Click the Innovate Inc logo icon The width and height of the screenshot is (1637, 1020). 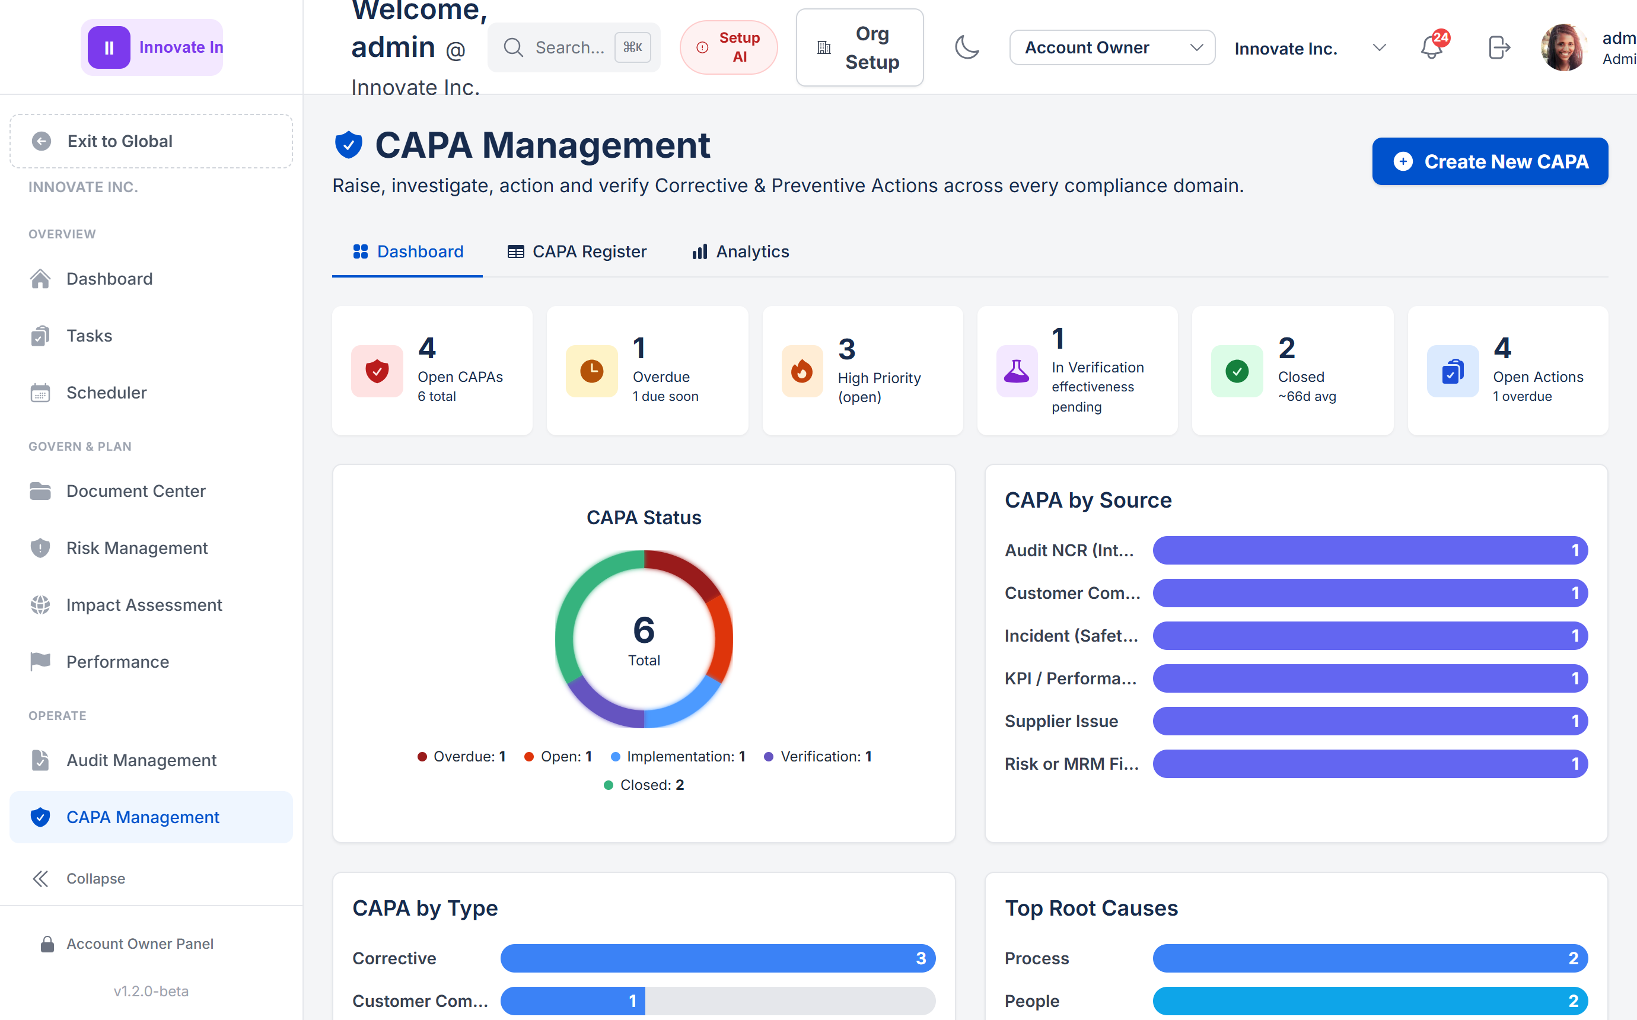[x=109, y=47]
